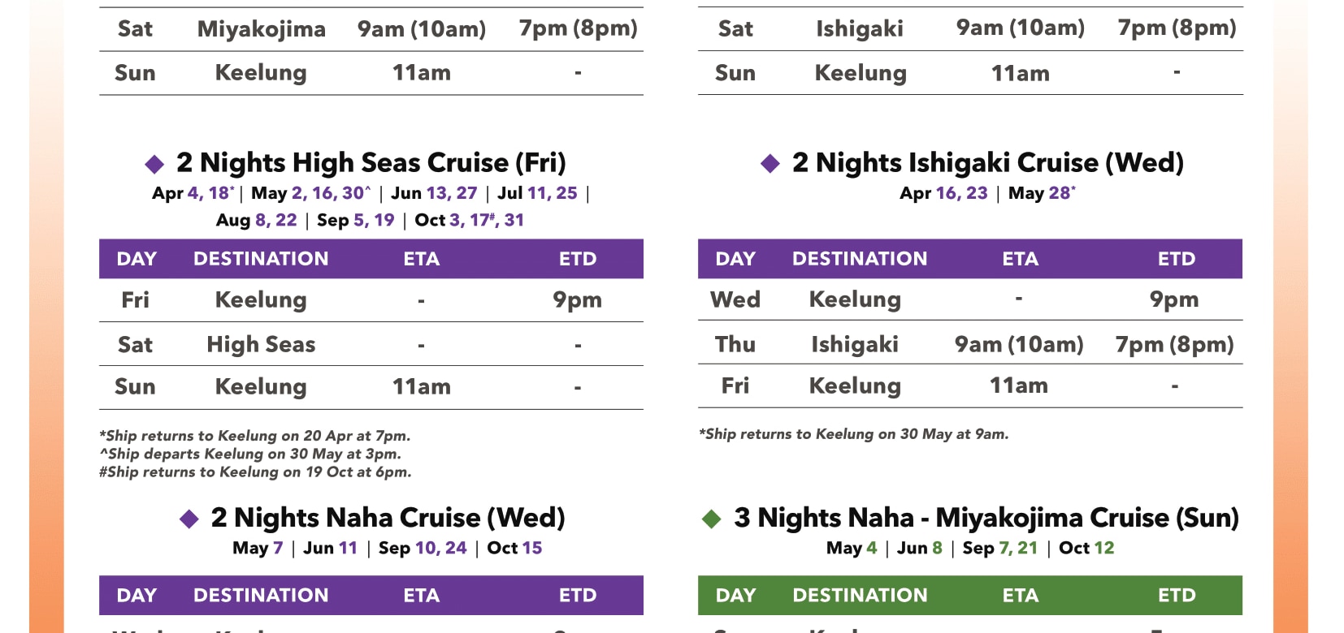
Task: Click the ETD header of the Ishigaki Cruise table
Action: click(1177, 259)
